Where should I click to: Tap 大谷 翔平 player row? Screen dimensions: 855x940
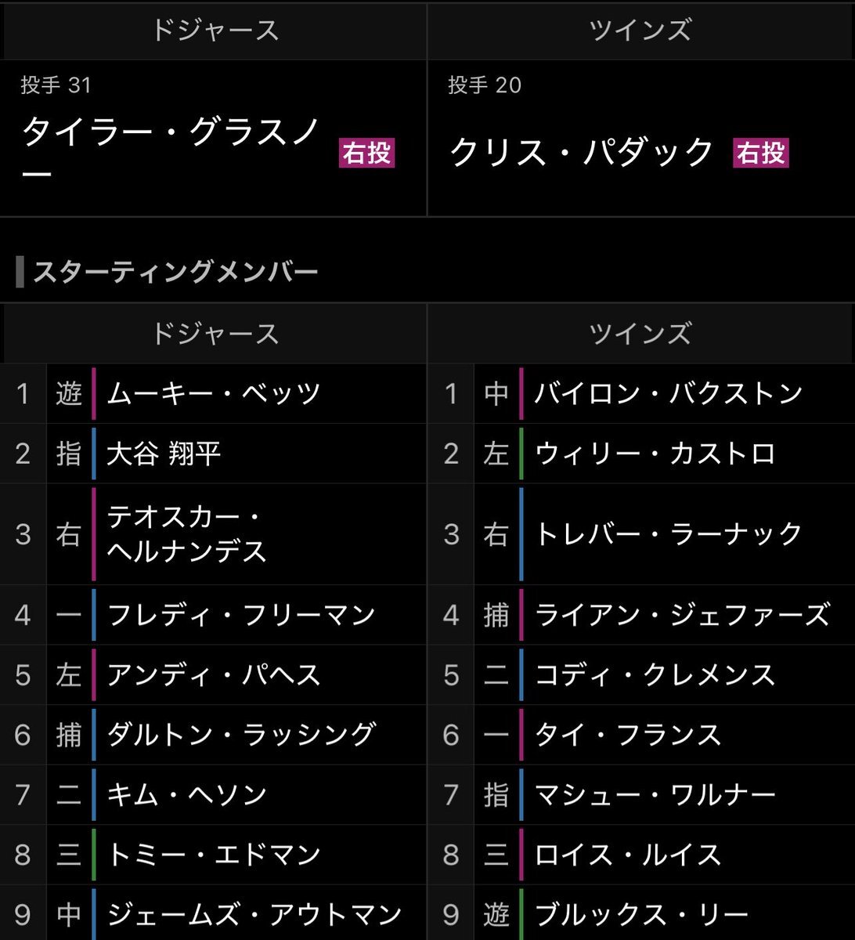click(213, 454)
